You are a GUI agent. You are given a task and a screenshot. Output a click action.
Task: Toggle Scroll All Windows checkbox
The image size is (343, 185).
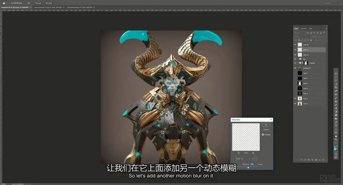(10, 3)
